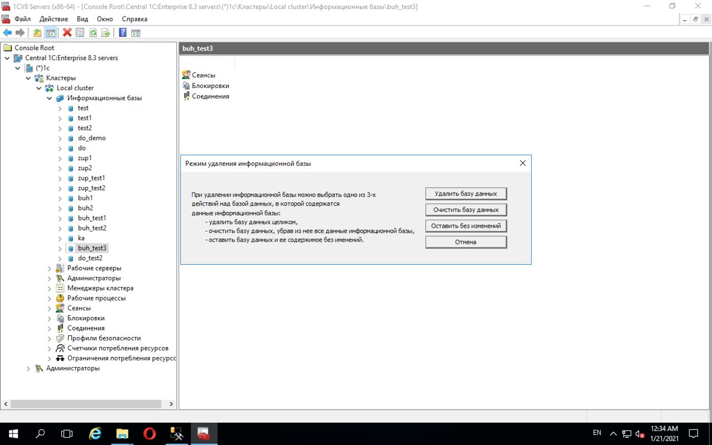Open Internet Explorer from taskbar

click(95, 433)
